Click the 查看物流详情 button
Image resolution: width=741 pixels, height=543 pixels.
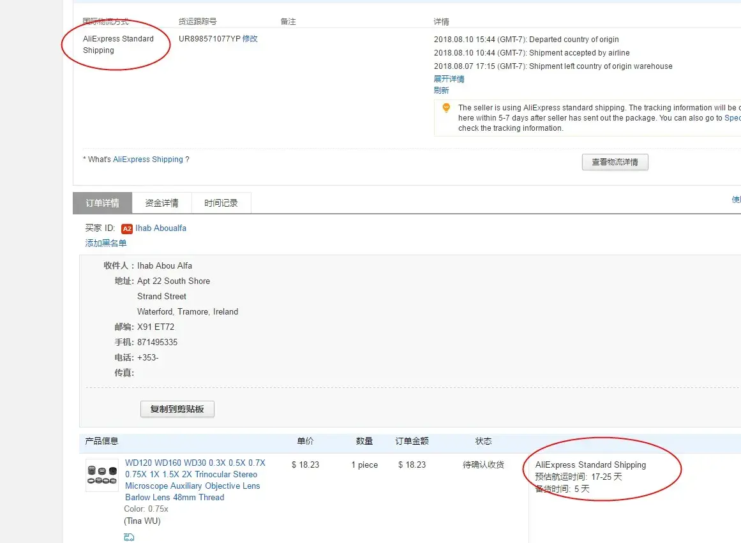pyautogui.click(x=615, y=162)
